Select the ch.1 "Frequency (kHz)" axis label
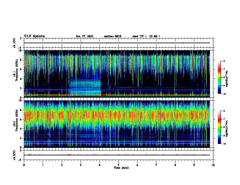The width and height of the screenshot is (240, 185). pyautogui.click(x=17, y=70)
